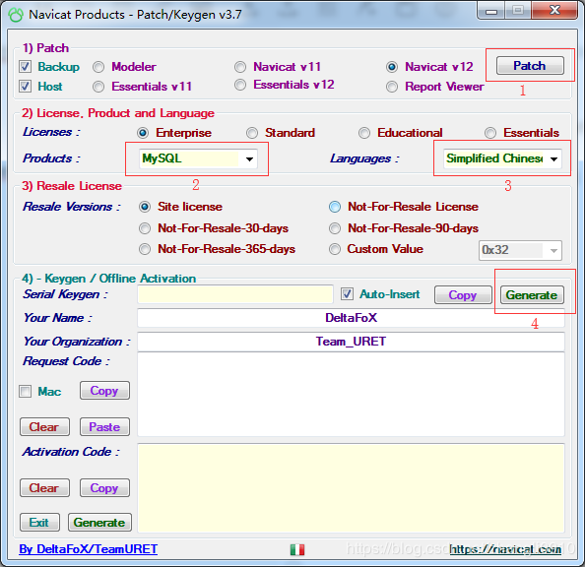Image resolution: width=585 pixels, height=567 pixels.
Task: Choose the Enterprise license
Action: 143,133
